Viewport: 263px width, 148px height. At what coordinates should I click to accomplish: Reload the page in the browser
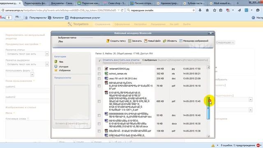[x=122, y=10]
